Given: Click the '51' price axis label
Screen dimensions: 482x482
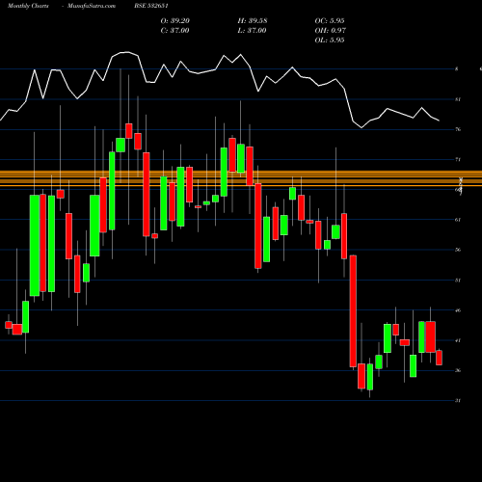Looking at the screenshot, I should (458, 281).
